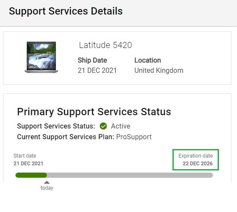Click the ProSupport plan name
The width and height of the screenshot is (237, 212).
134,137
